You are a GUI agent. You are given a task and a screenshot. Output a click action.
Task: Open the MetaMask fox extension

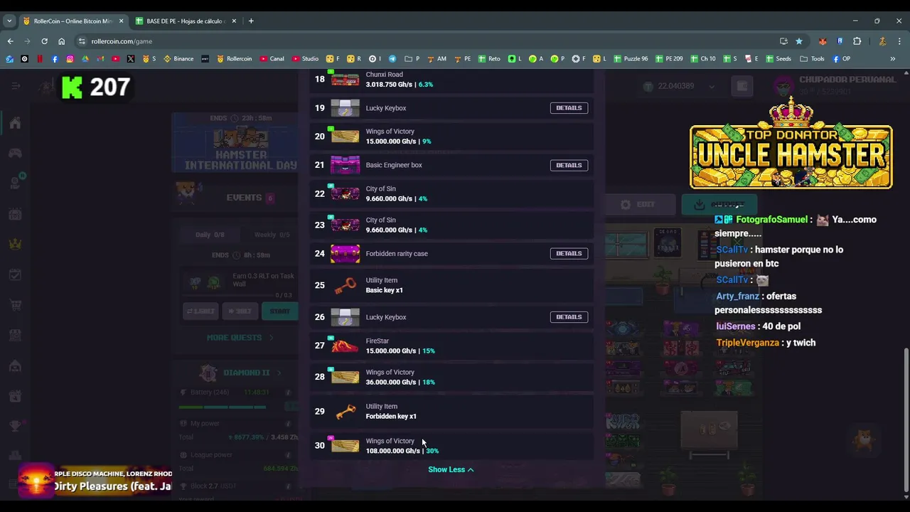[x=823, y=41]
